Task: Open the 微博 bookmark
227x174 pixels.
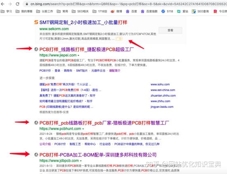Action: pyautogui.click(x=116, y=12)
